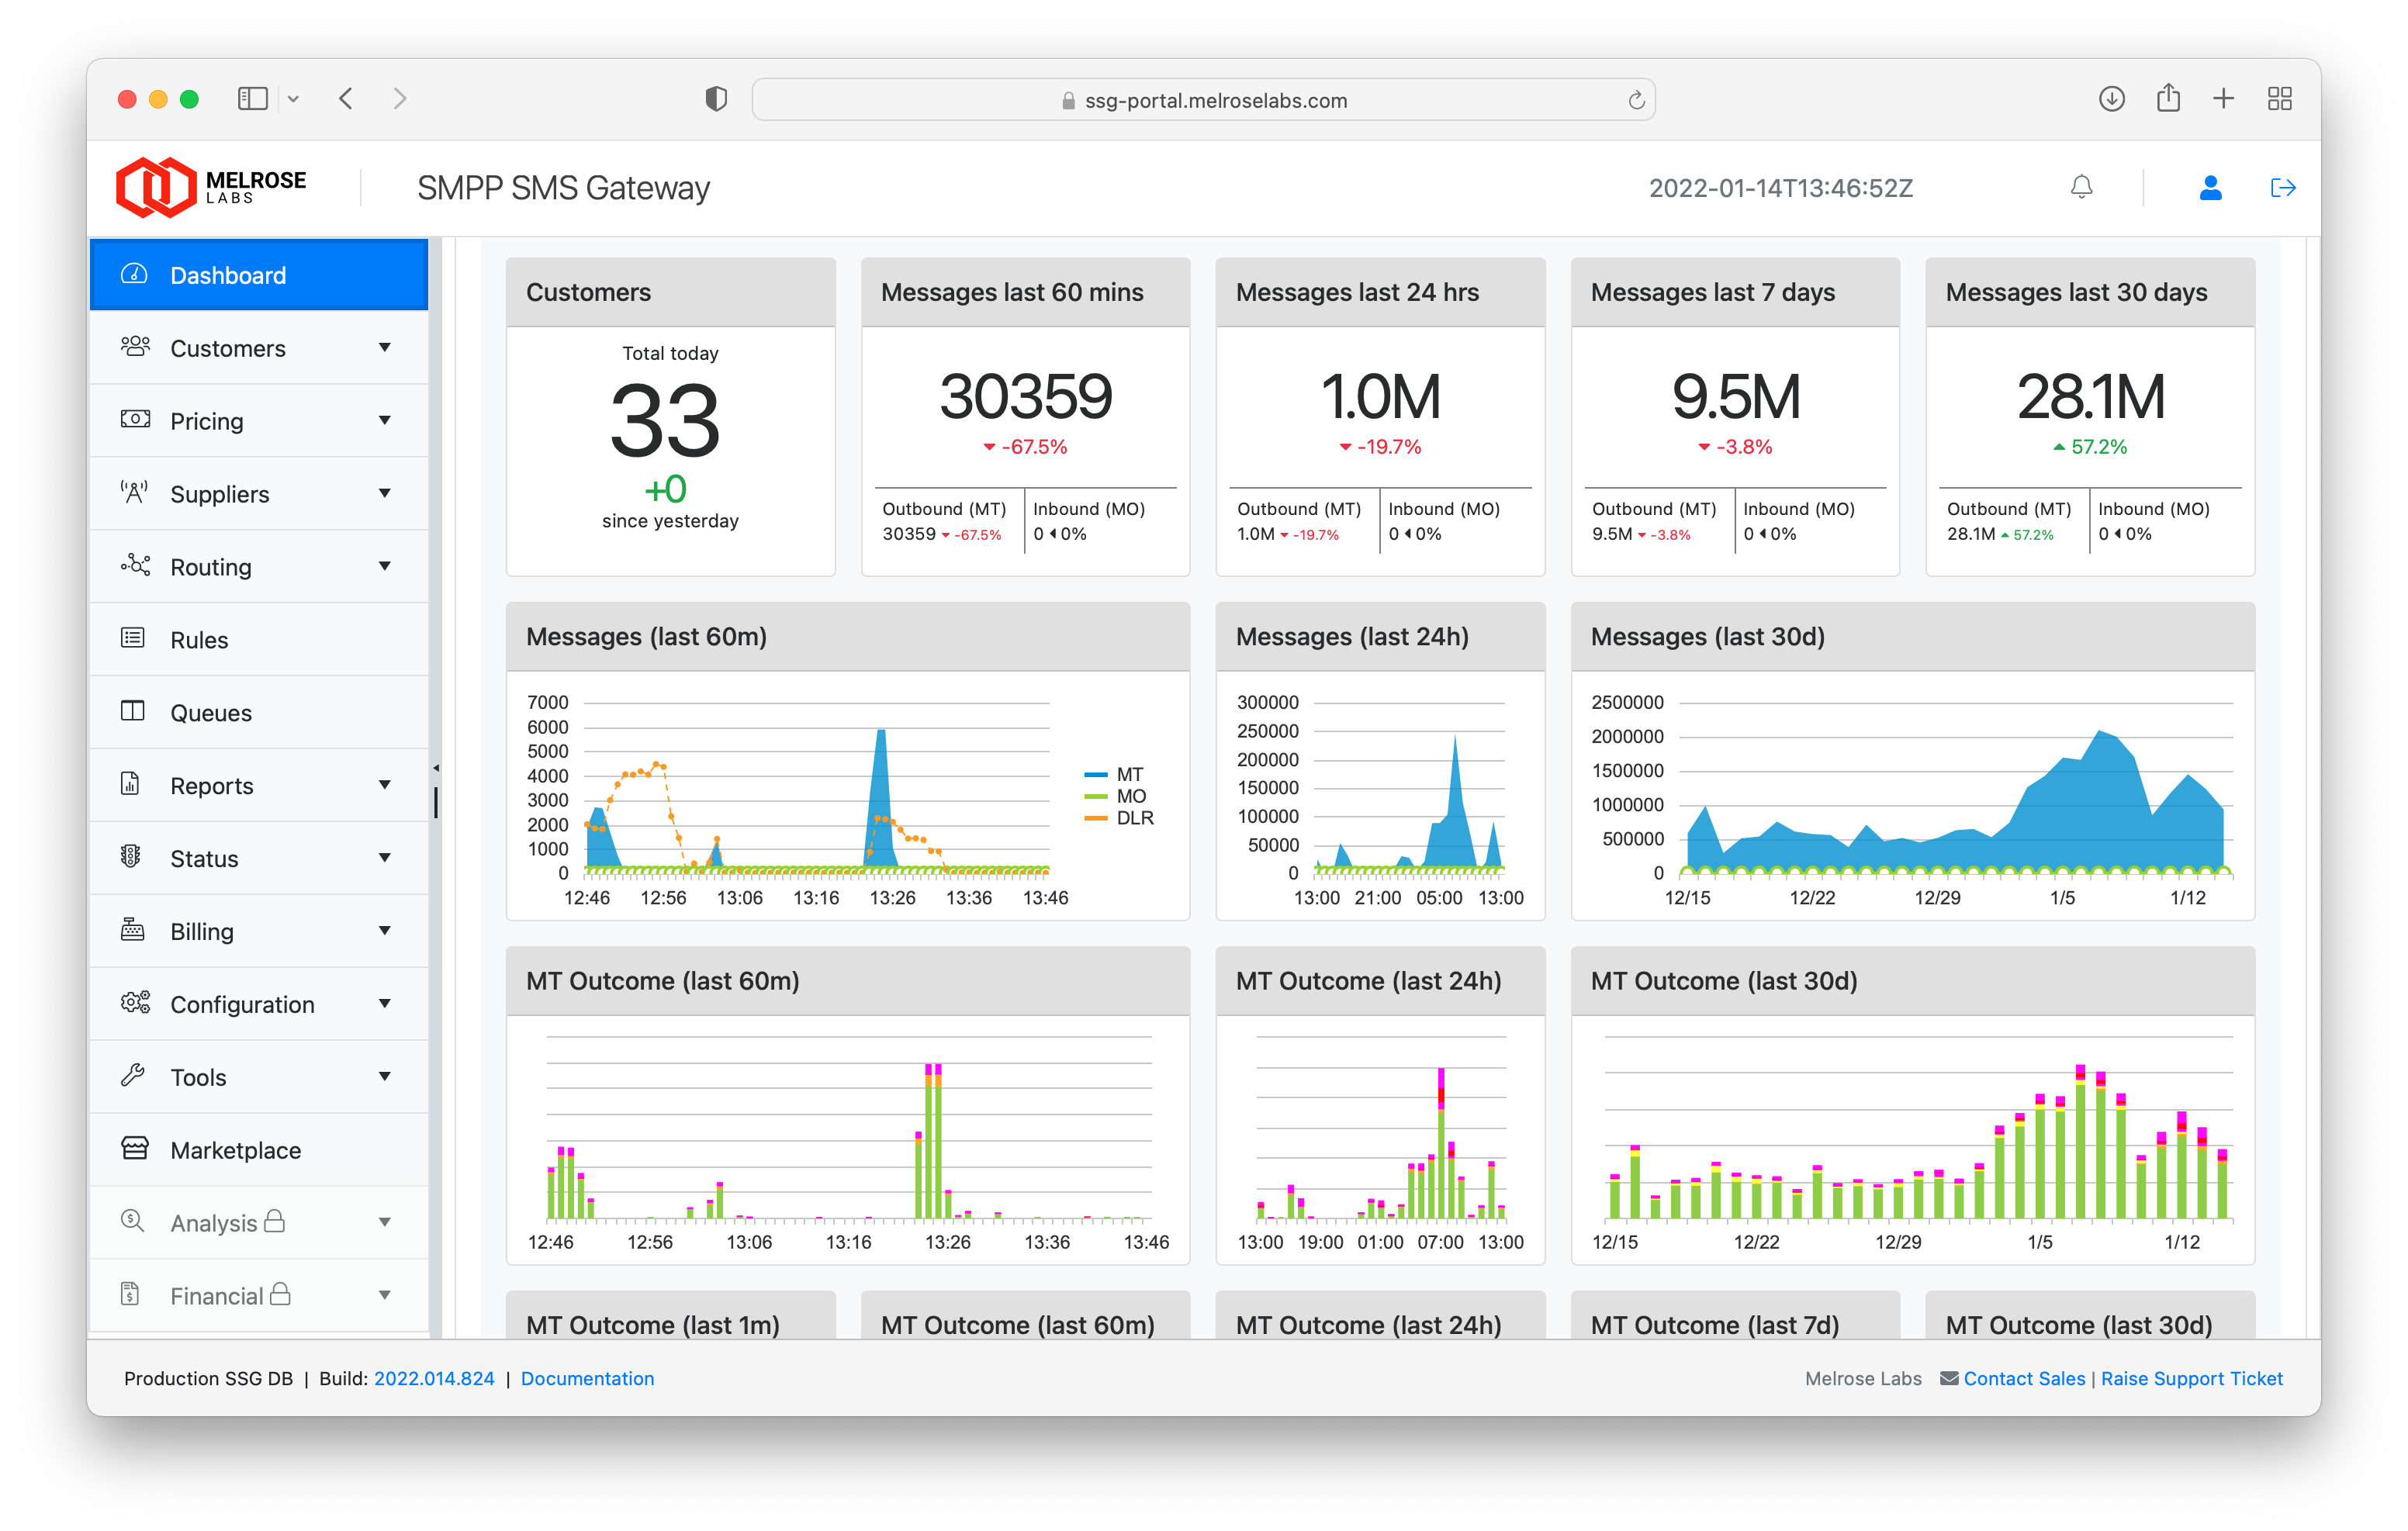
Task: Click the page reload icon
Action: tap(1636, 100)
